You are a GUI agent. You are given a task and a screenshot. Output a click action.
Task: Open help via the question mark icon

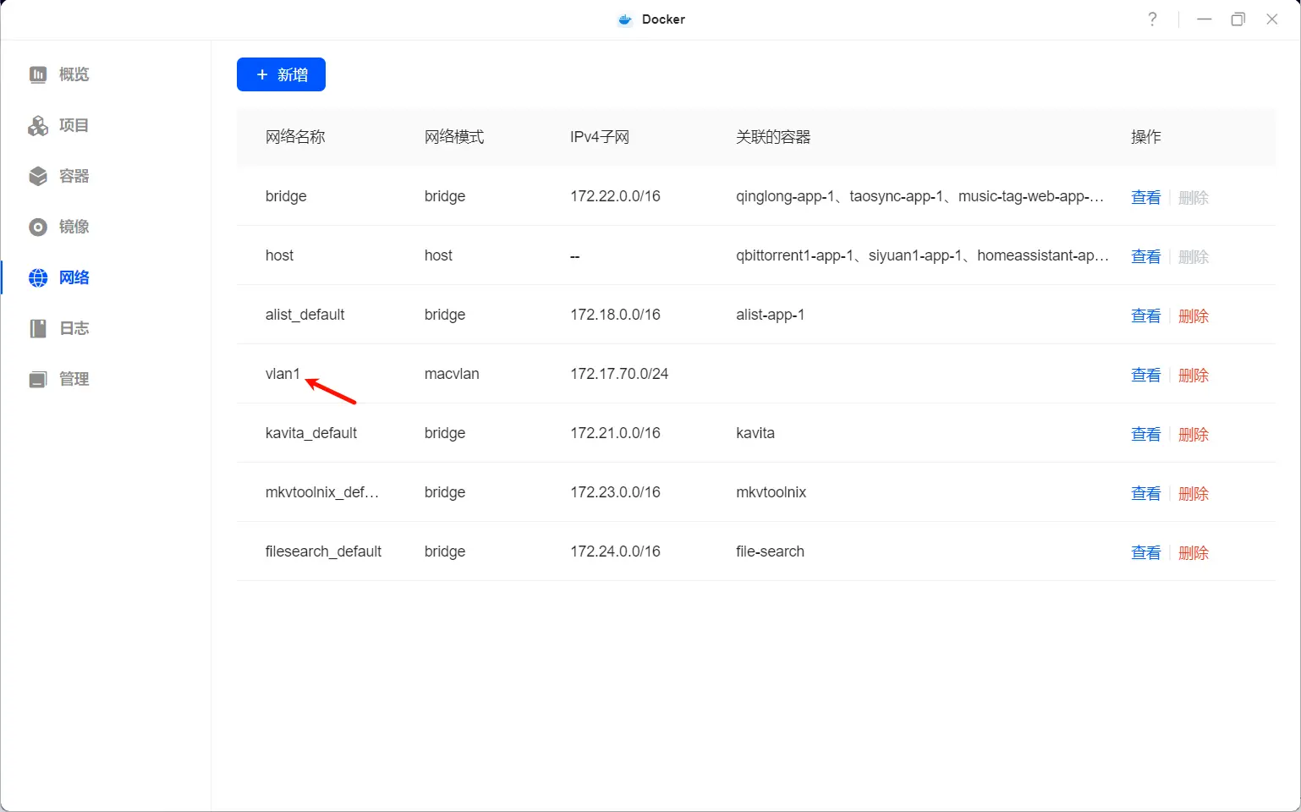click(x=1152, y=19)
